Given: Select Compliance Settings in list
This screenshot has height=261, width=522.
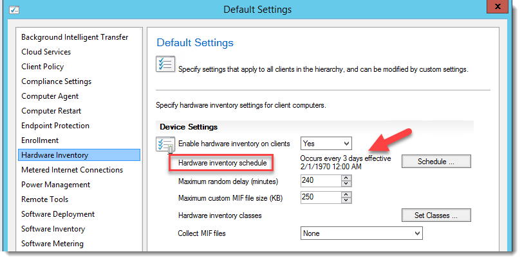Looking at the screenshot, I should pyautogui.click(x=57, y=81).
